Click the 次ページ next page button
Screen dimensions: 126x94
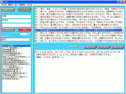[118, 47]
